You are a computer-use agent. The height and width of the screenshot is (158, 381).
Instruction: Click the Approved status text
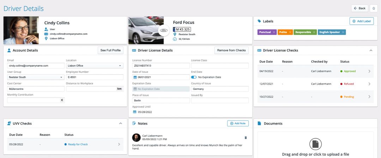pyautogui.click(x=350, y=71)
